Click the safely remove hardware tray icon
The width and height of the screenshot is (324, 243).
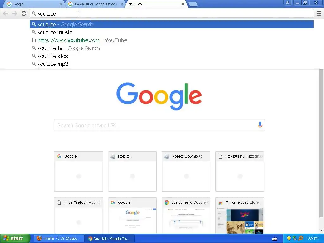pyautogui.click(x=295, y=239)
